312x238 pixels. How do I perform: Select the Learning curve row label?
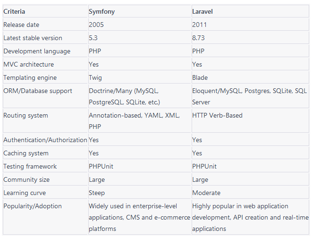click(45, 193)
